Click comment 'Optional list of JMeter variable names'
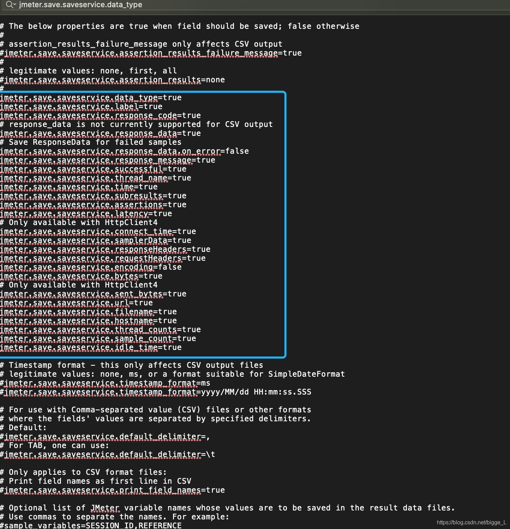The image size is (510, 529). point(228,508)
